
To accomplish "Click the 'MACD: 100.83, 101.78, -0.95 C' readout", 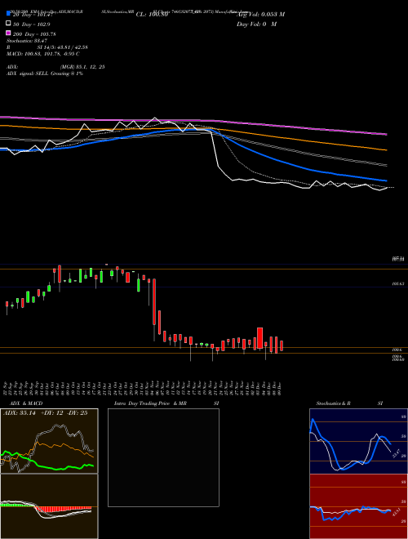I will (43, 54).
